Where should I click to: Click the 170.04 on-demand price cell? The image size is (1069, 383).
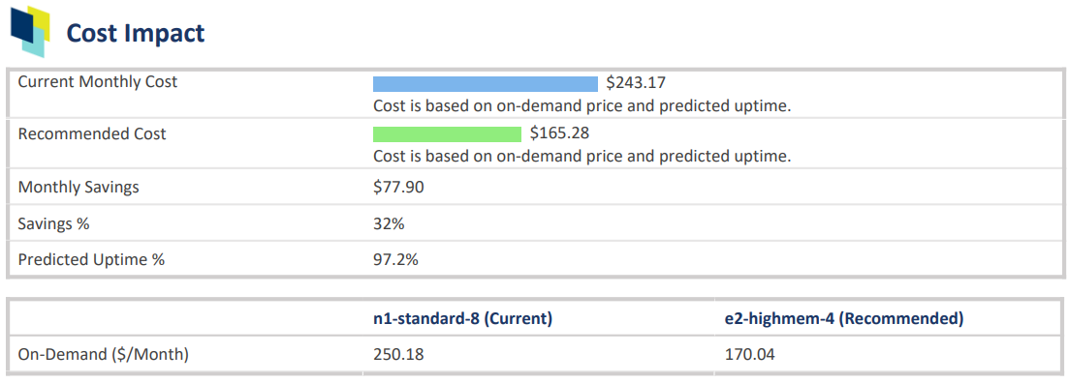750,354
